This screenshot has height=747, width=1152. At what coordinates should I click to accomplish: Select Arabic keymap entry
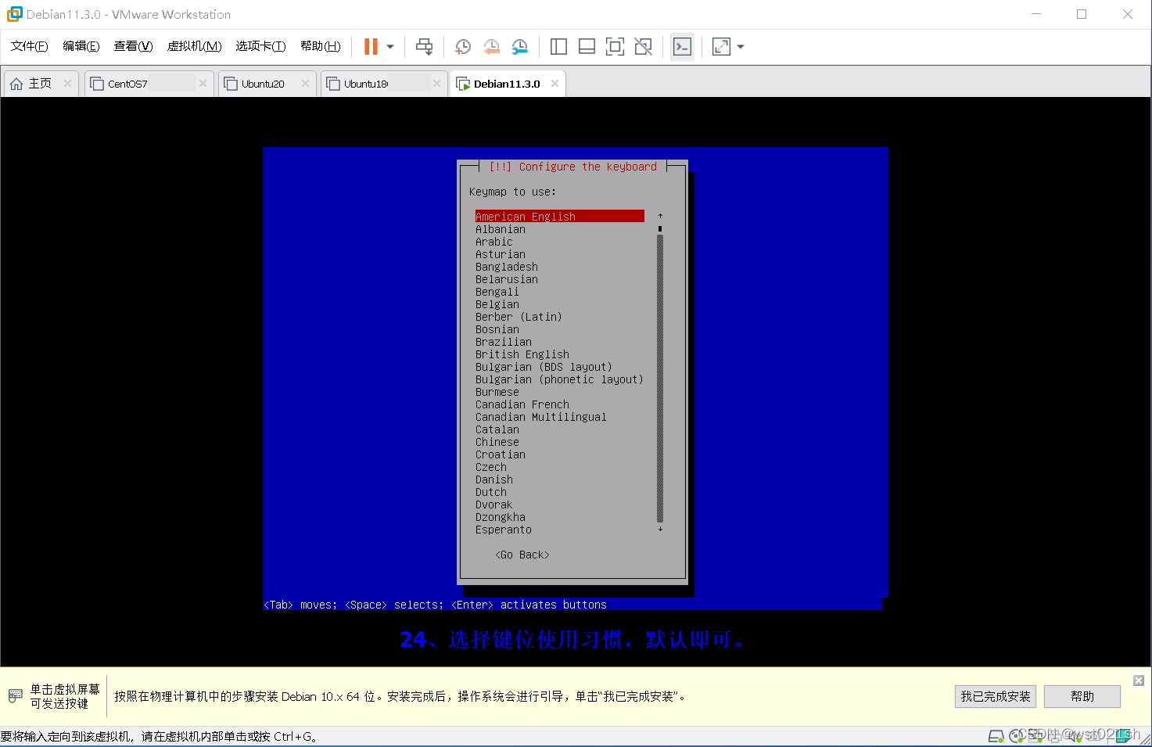click(x=494, y=242)
